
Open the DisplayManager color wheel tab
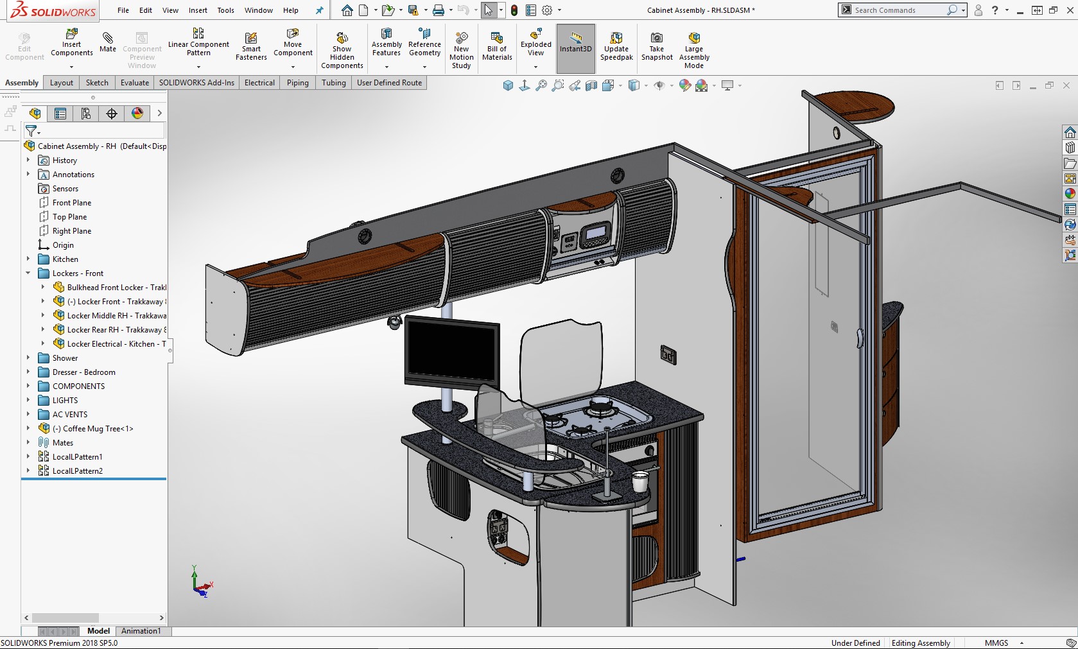point(137,114)
